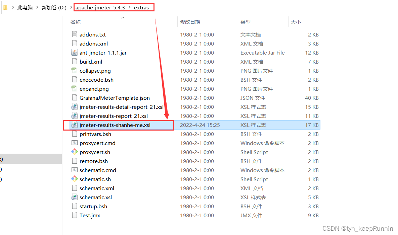Image resolution: width=398 pixels, height=235 pixels.
Task: Select file name jmeter-results-shanhe-me.xsl
Action: coord(115,125)
